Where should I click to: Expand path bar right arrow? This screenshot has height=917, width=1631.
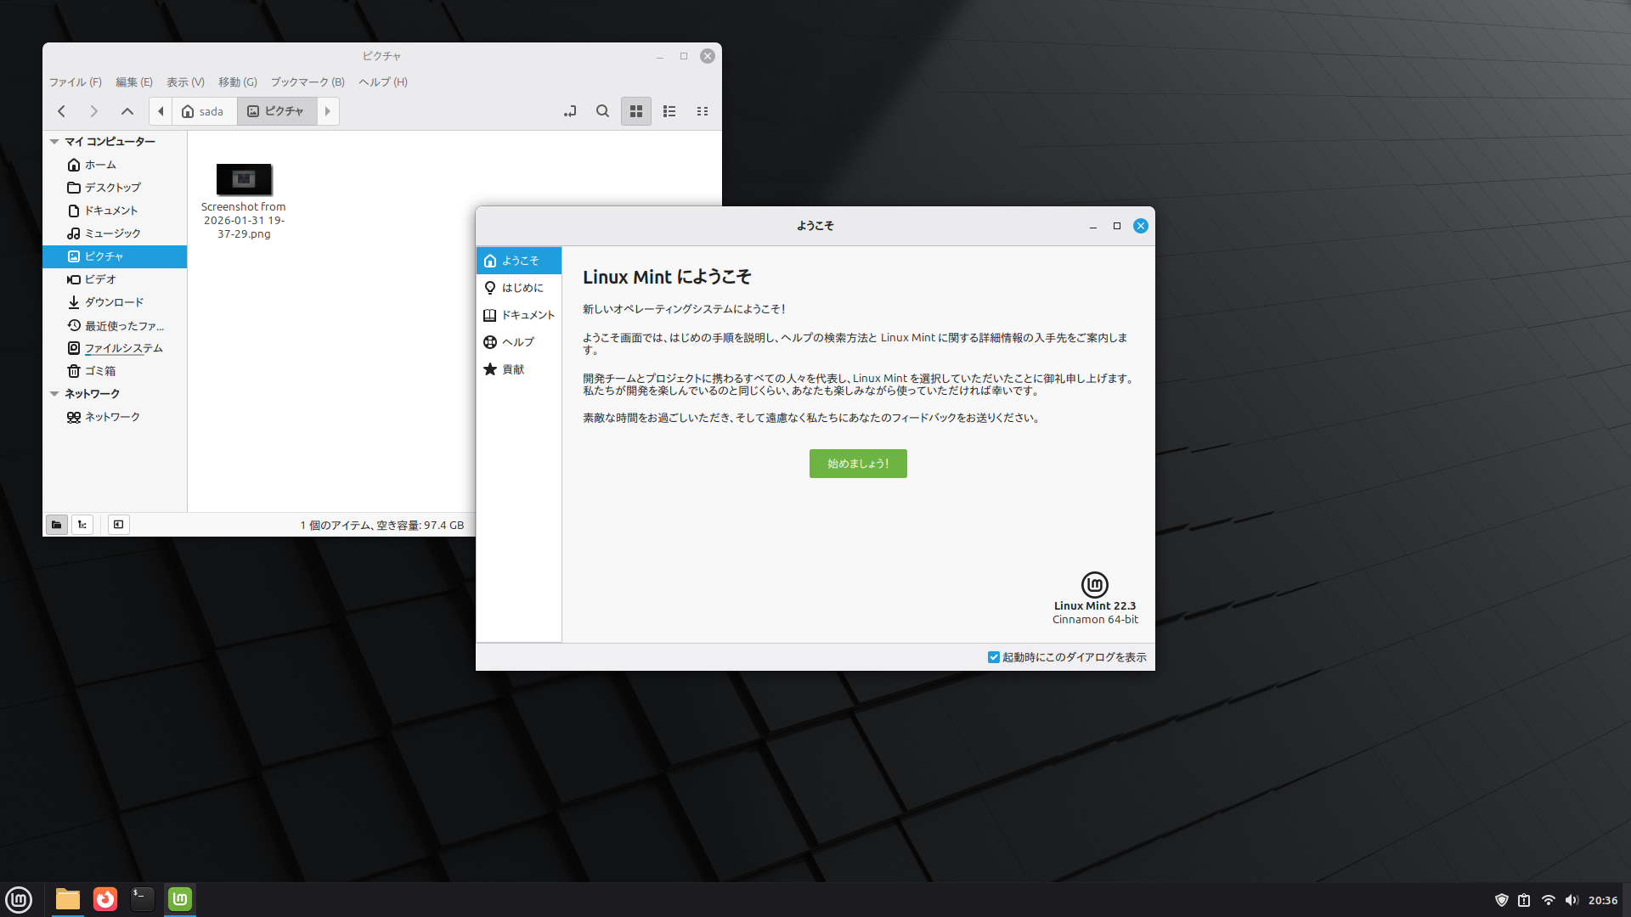coord(328,111)
